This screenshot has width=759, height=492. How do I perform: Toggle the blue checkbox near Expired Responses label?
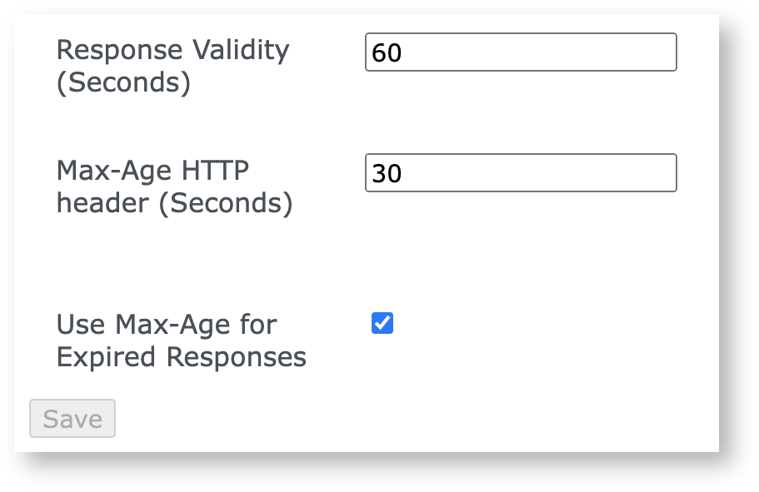tap(382, 323)
